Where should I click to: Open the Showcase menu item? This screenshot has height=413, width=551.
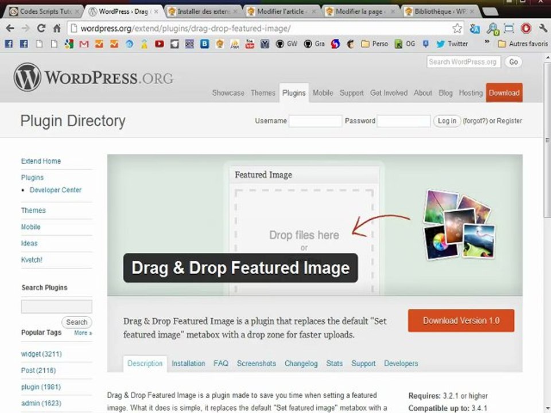point(228,93)
